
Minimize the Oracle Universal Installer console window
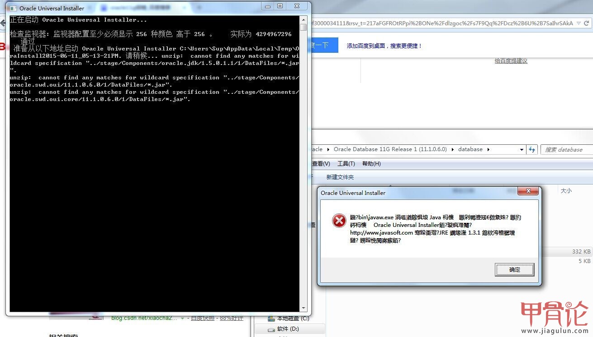(x=269, y=6)
